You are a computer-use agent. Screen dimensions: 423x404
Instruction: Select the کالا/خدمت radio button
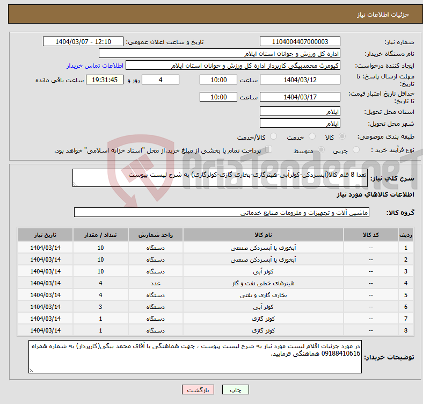coord(274,136)
